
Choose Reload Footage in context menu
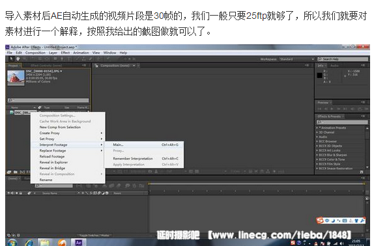coord(68,156)
